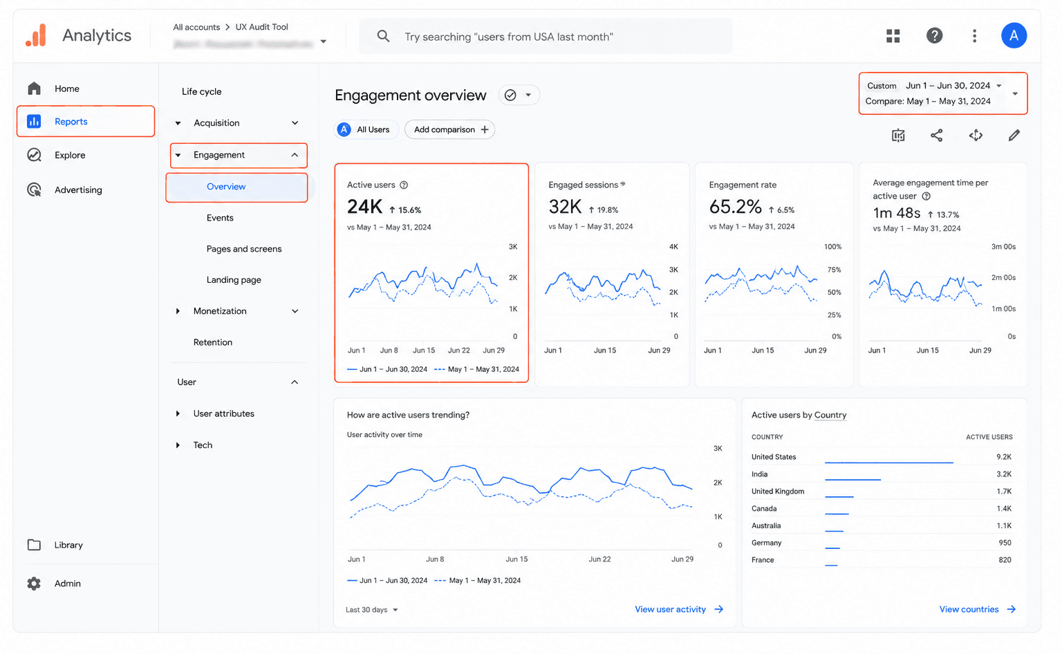Select Reports in the left navigation
This screenshot has width=1062, height=654.
click(x=86, y=122)
